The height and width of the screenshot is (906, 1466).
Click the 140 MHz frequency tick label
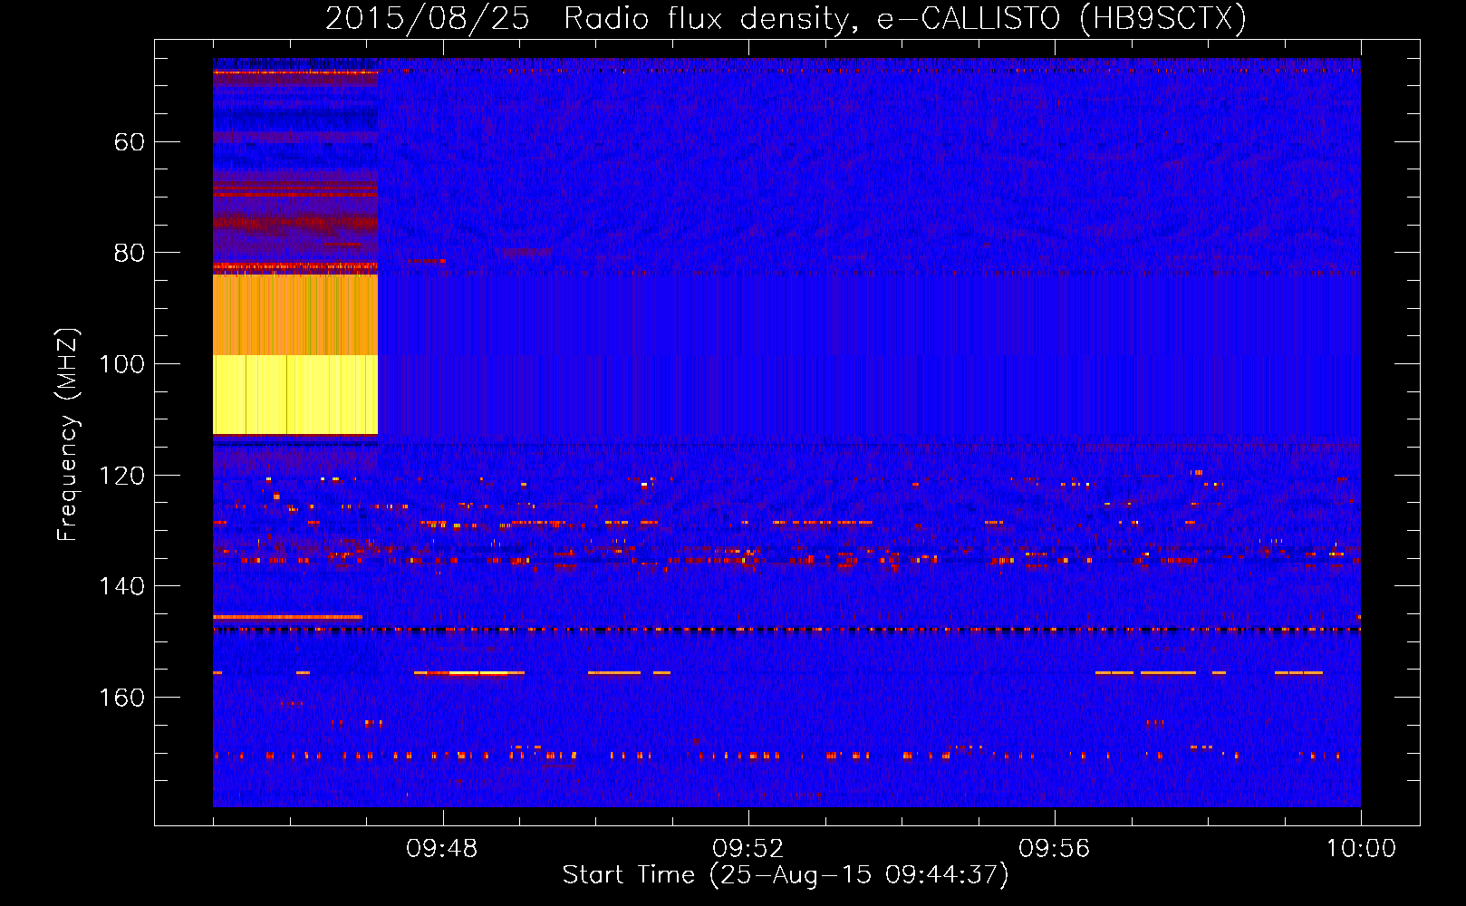pos(122,586)
